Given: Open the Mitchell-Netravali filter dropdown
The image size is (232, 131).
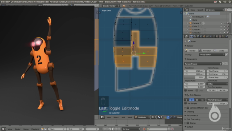Looking at the screenshot, I should coord(217,100).
